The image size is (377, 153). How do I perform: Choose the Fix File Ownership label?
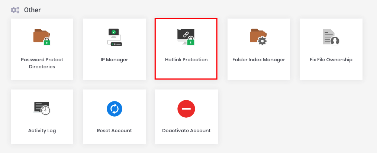[331, 59]
